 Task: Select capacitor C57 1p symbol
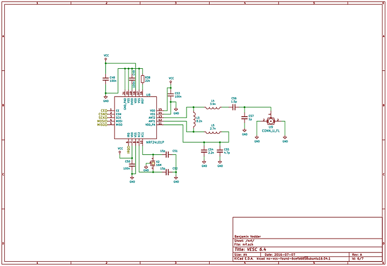[245, 118]
